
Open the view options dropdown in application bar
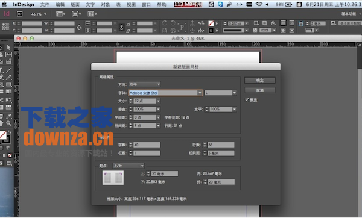point(60,14)
